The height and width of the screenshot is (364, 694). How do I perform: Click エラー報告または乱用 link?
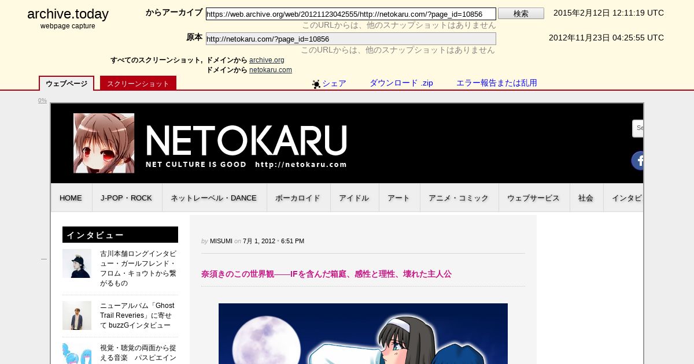497,83
